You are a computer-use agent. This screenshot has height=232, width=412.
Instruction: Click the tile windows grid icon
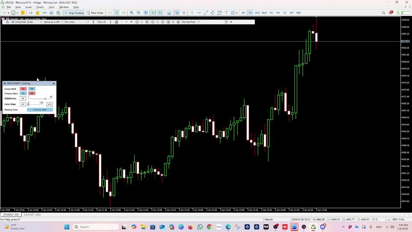tap(145, 13)
